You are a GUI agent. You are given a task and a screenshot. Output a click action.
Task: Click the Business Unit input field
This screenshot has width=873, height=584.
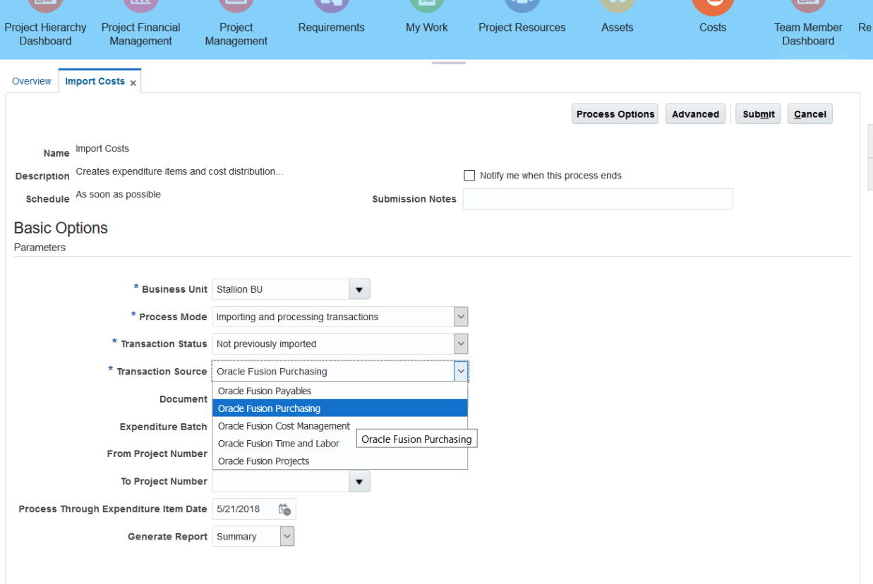(x=280, y=289)
